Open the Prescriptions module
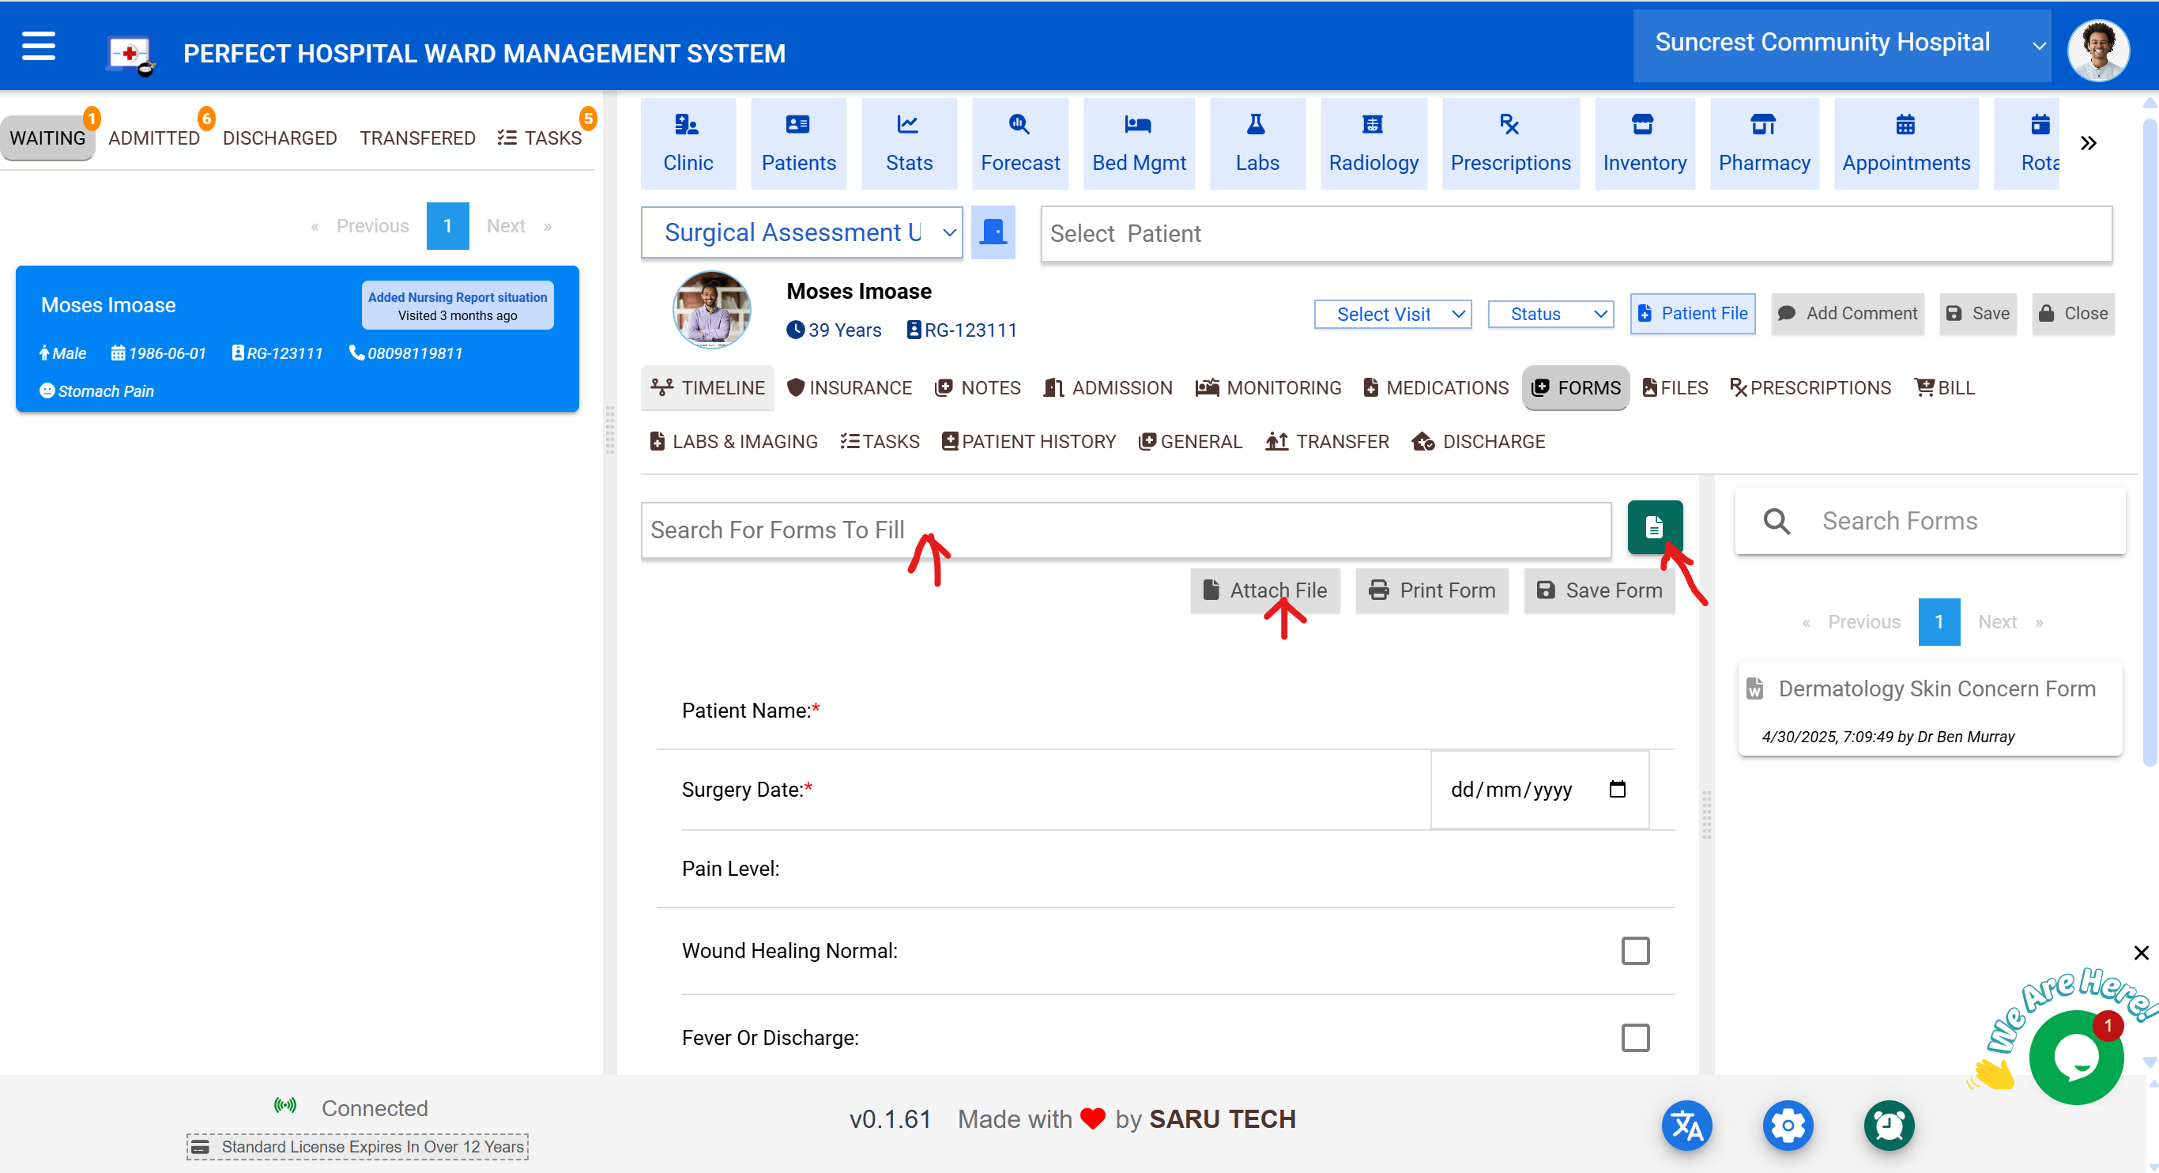The width and height of the screenshot is (2159, 1173). (x=1510, y=143)
